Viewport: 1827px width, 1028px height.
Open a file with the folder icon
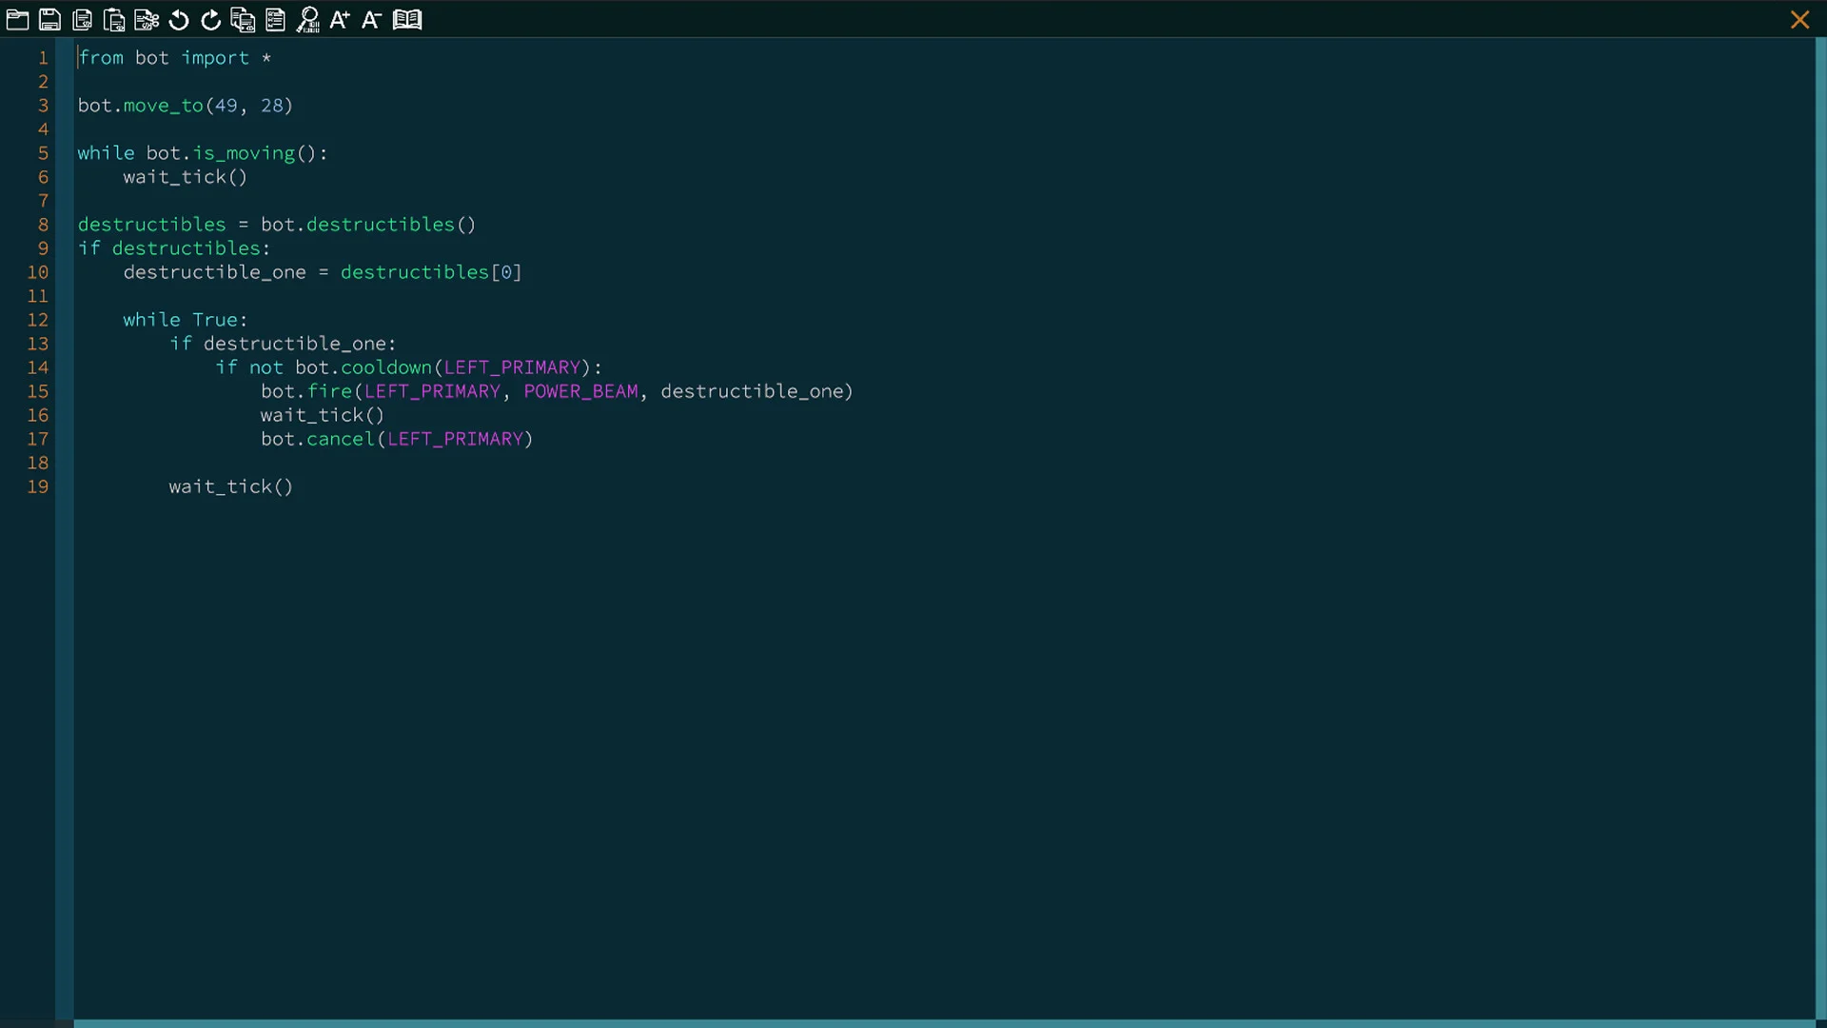click(x=17, y=19)
